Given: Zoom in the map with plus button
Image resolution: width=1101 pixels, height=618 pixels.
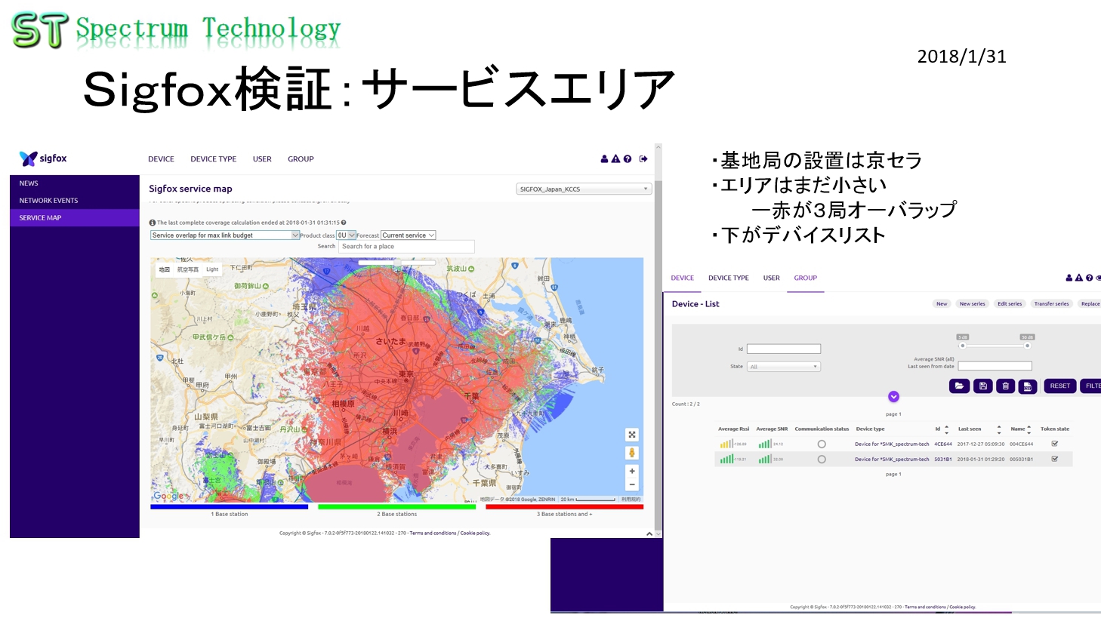Looking at the screenshot, I should pyautogui.click(x=632, y=471).
